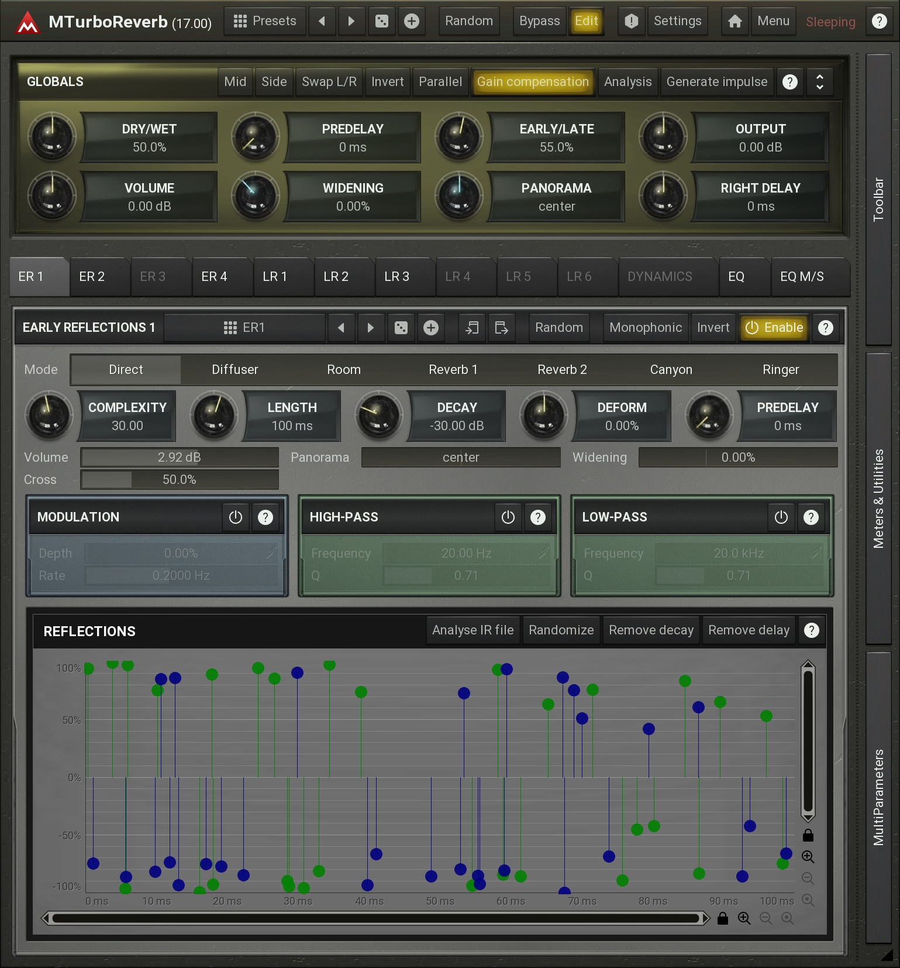Open the EQ M/S tab
The height and width of the screenshot is (968, 900).
pos(801,277)
